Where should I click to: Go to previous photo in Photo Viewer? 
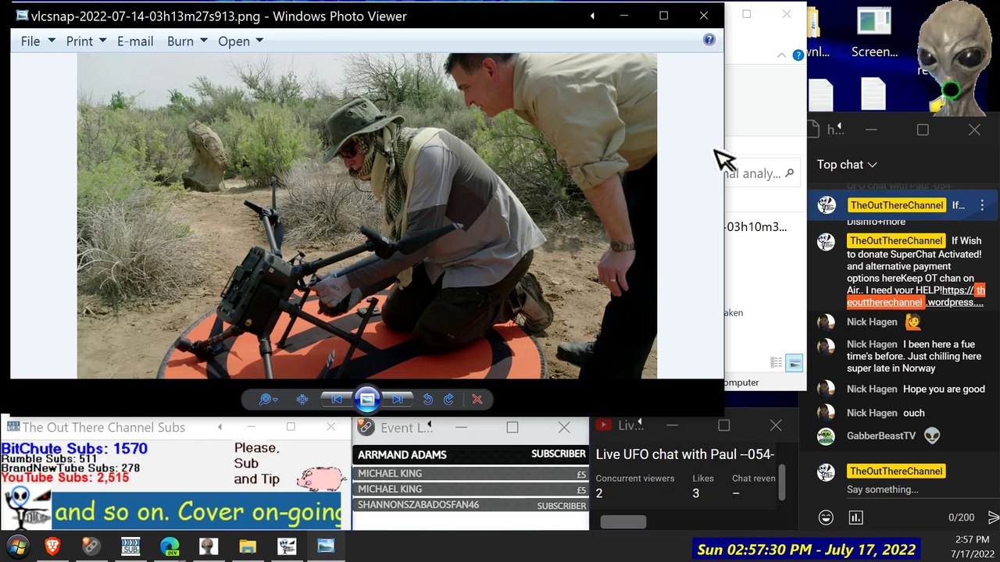(336, 400)
